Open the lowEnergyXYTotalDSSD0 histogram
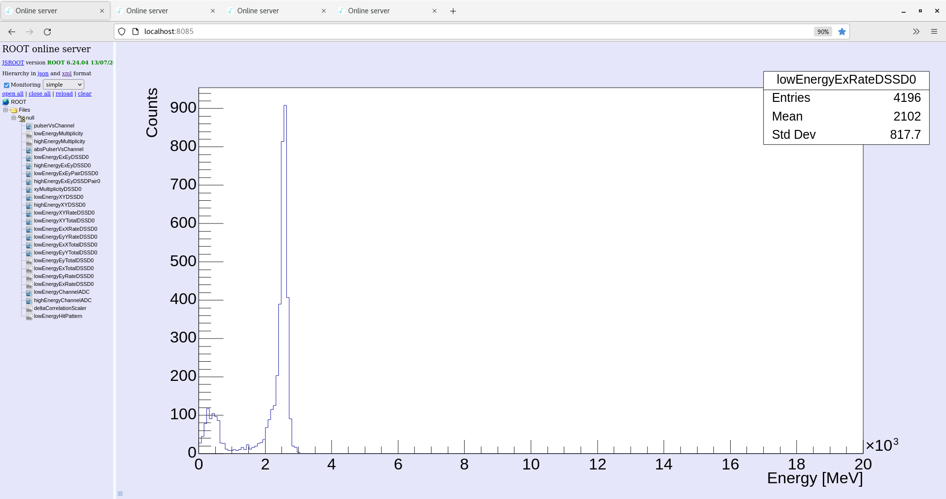 click(x=64, y=221)
